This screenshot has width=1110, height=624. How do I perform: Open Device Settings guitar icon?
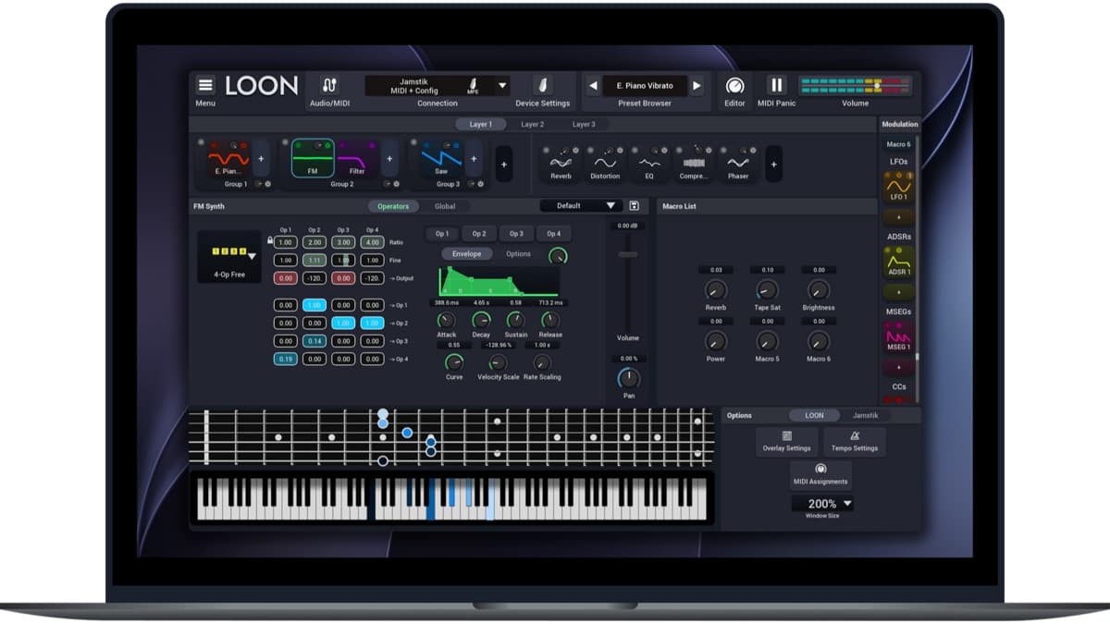point(543,85)
